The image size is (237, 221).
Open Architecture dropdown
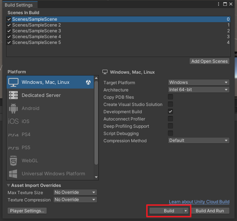point(199,90)
